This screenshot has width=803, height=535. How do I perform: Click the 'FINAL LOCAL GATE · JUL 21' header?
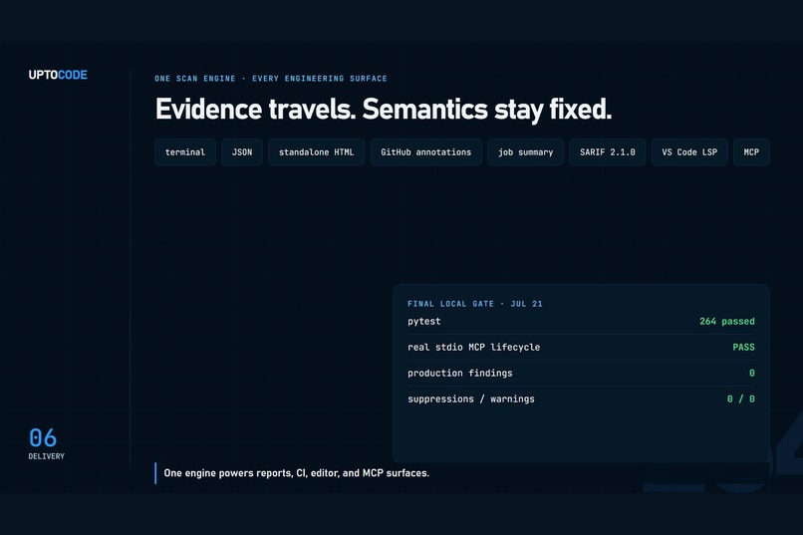[475, 304]
